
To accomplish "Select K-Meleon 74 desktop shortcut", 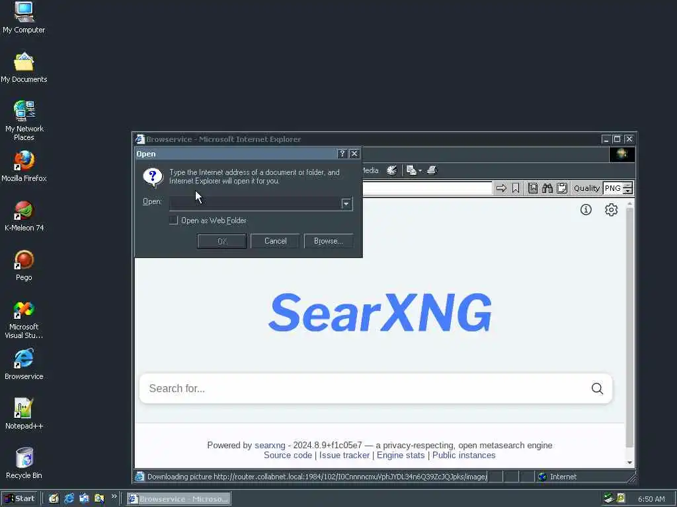I will pyautogui.click(x=24, y=216).
